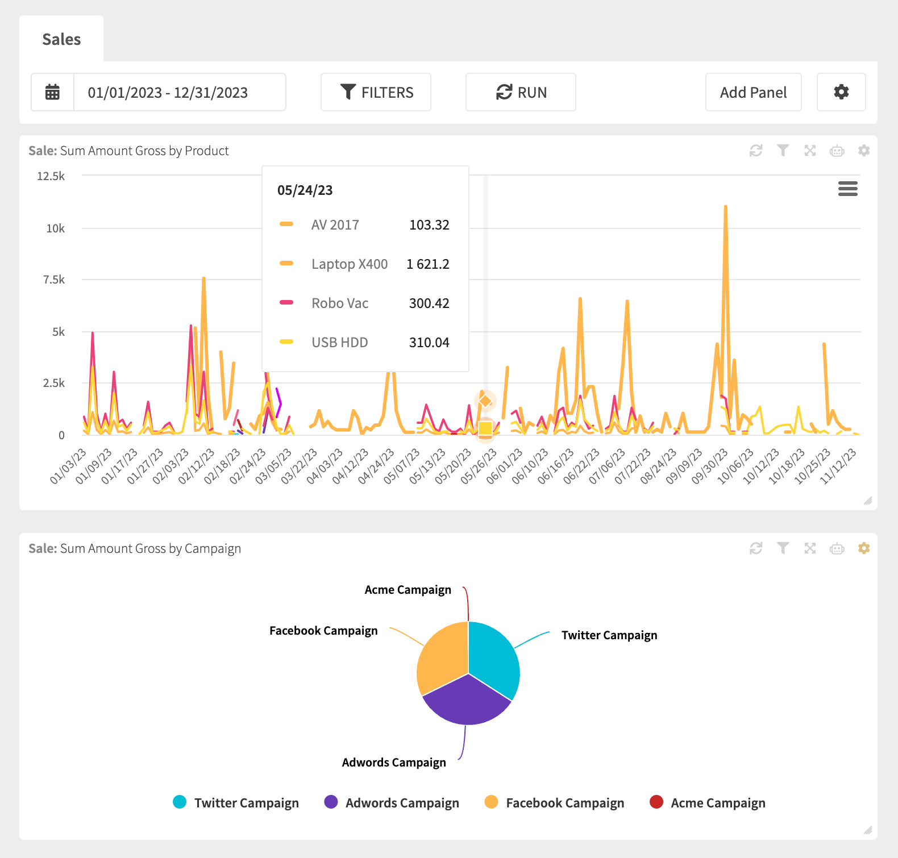Expand by Campaign panel to fullscreen
Image resolution: width=898 pixels, height=858 pixels.
tap(810, 548)
